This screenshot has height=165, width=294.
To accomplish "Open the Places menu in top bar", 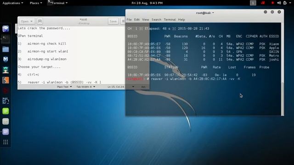I will [36, 3].
